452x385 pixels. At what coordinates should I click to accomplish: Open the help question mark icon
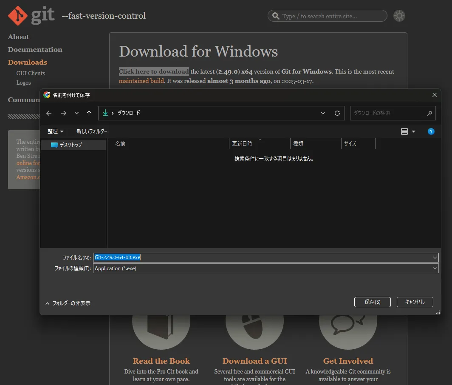coord(431,131)
